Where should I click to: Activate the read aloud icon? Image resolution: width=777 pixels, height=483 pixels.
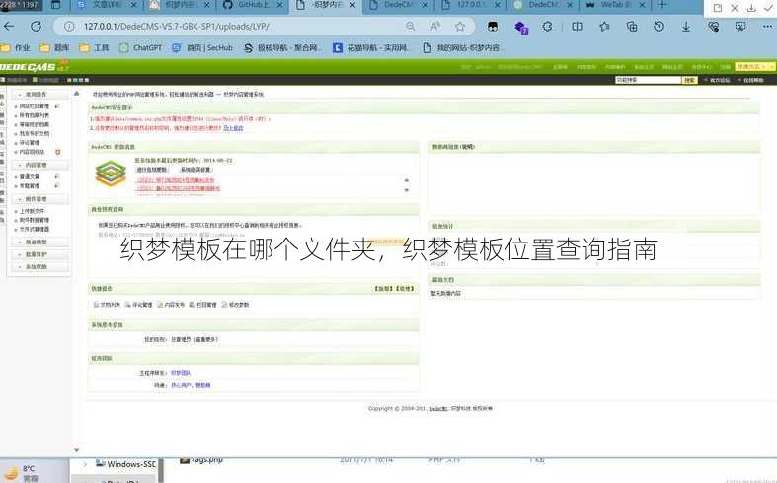point(434,27)
